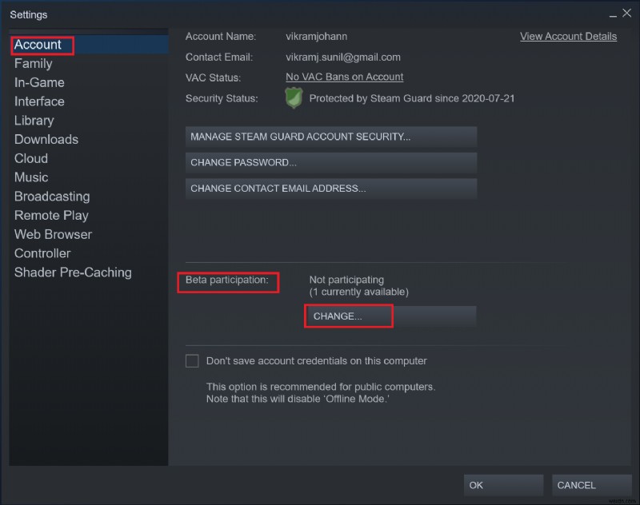
Task: View the Downloads settings section
Action: tap(46, 139)
